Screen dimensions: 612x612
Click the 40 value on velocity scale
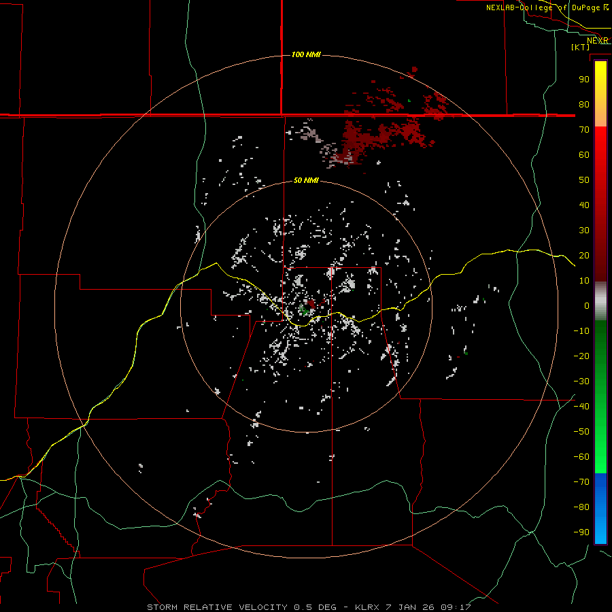click(584, 205)
